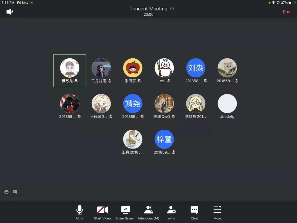End the meeting with the End button
The image size is (297, 223).
(287, 12)
